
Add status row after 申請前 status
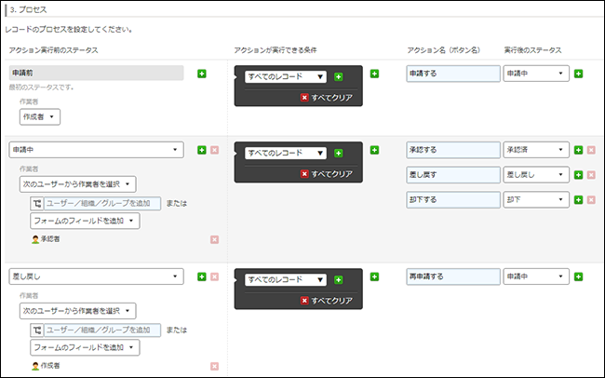202,74
